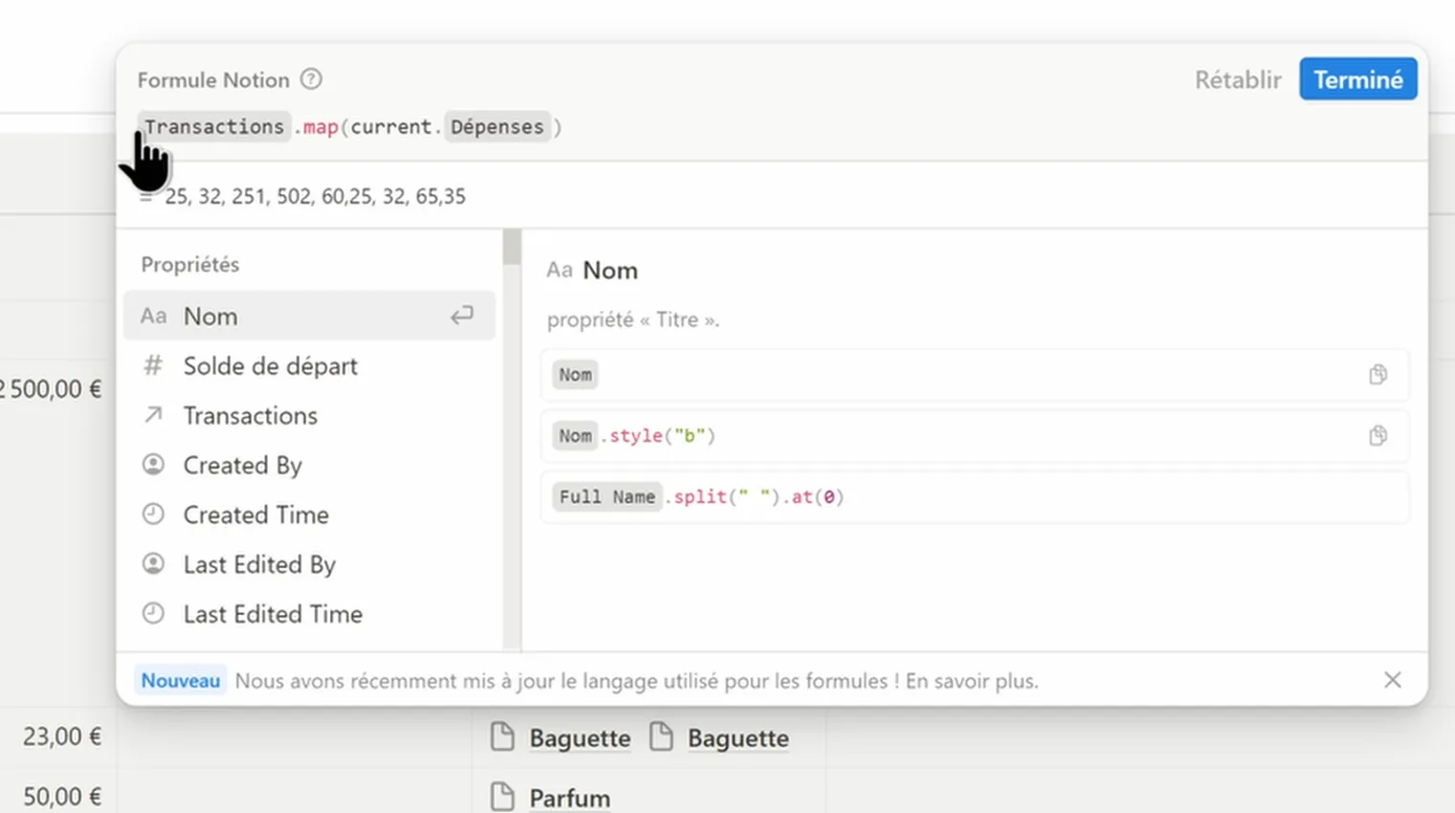This screenshot has height=813, width=1455.
Task: Click Rétablir to reset the formula
Action: tap(1238, 79)
